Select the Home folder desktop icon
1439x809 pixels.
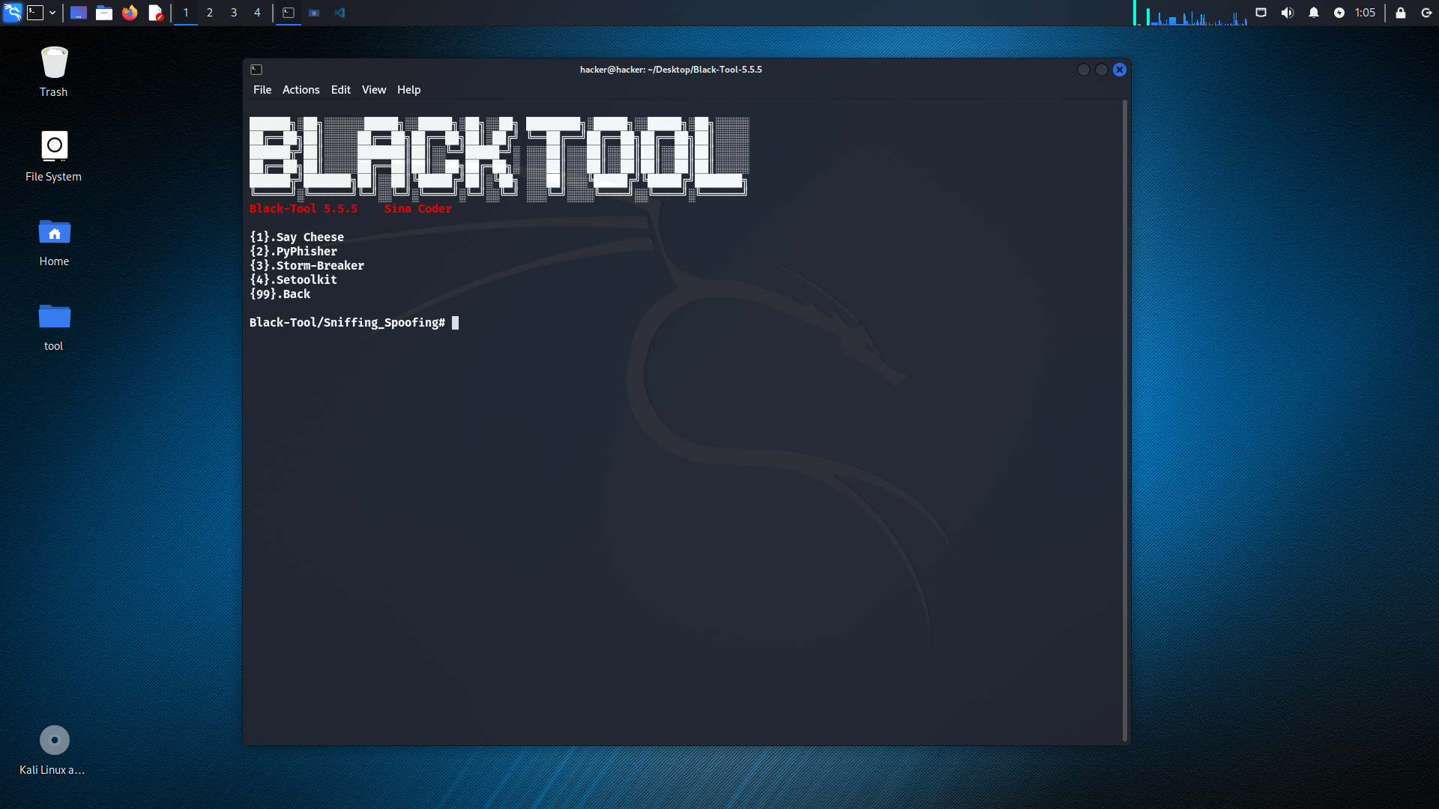pos(54,242)
